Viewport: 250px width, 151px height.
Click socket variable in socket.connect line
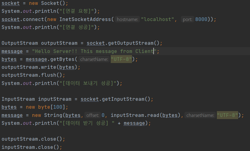11,19
